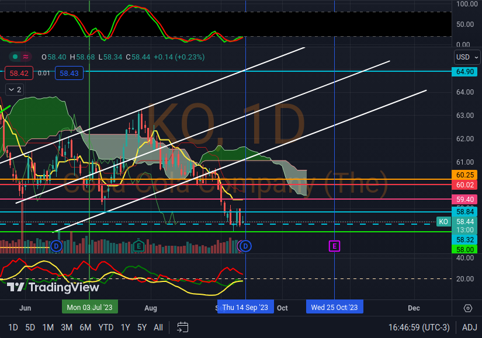Click the 0.01 spread value
Screen dimensions: 482x338
click(44, 73)
